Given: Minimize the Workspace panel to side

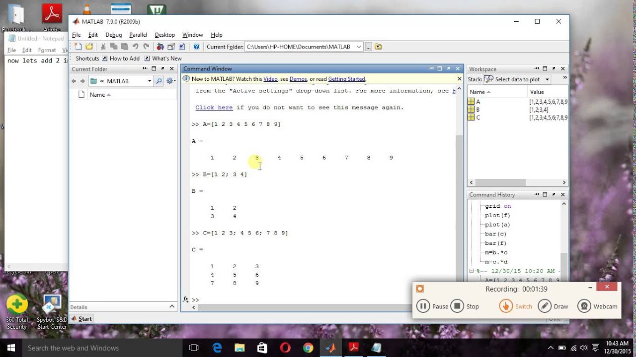Looking at the screenshot, I should tap(537, 69).
